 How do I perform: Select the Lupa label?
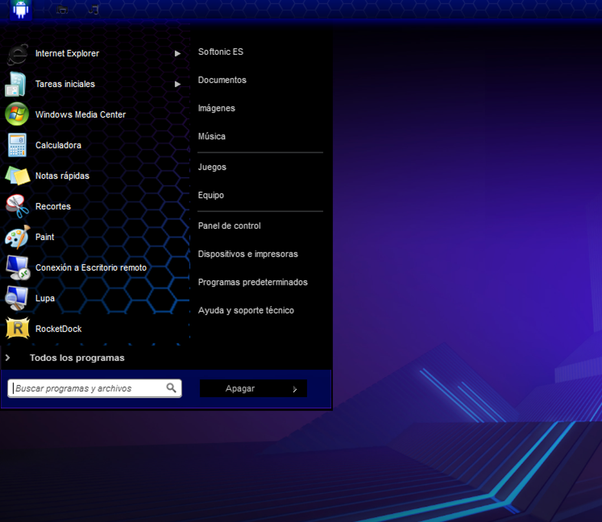coord(45,298)
